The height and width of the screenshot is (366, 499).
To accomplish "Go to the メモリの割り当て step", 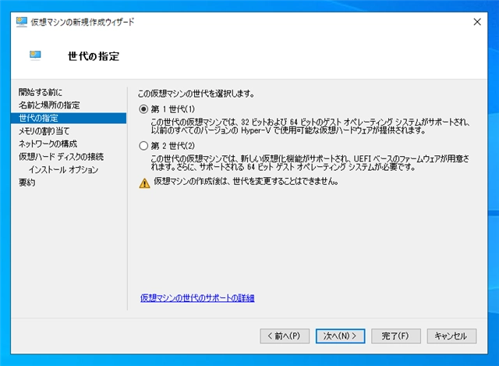I will point(44,131).
